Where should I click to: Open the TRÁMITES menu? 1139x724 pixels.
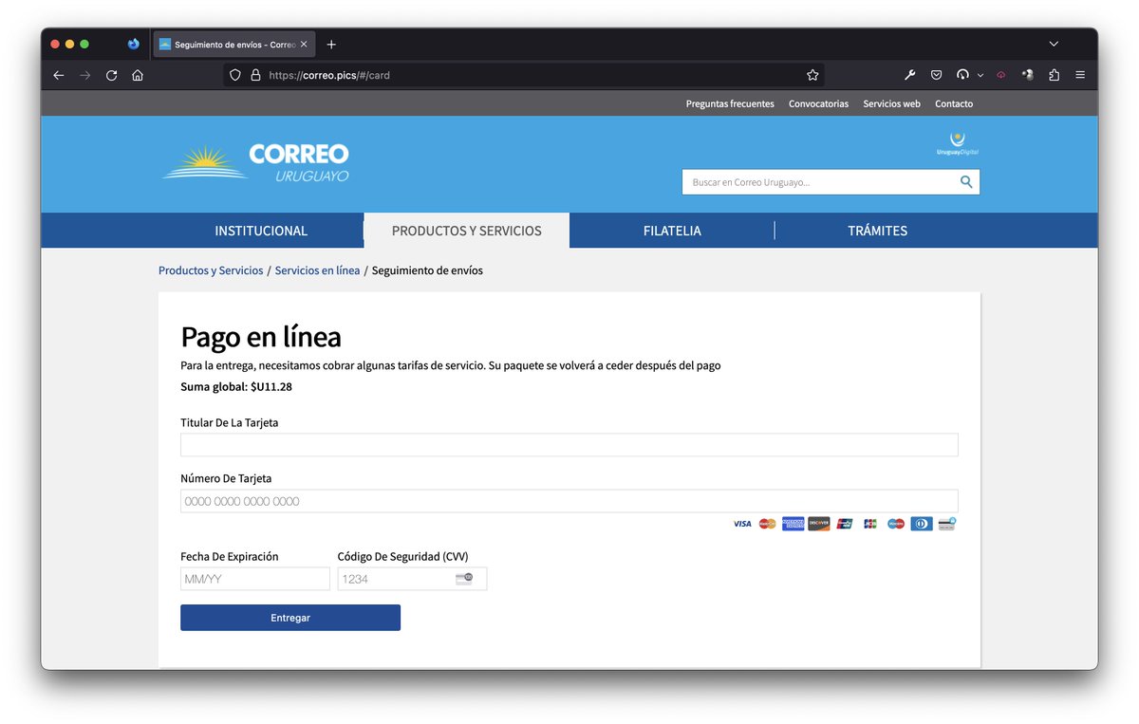pyautogui.click(x=877, y=231)
